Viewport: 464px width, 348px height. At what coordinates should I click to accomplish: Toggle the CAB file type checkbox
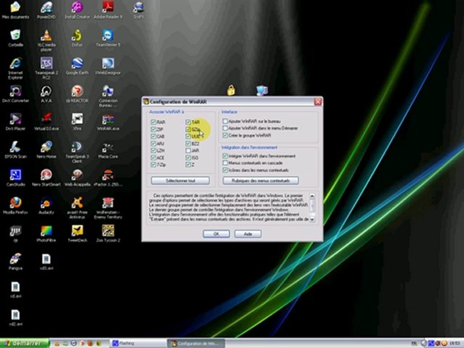[153, 136]
